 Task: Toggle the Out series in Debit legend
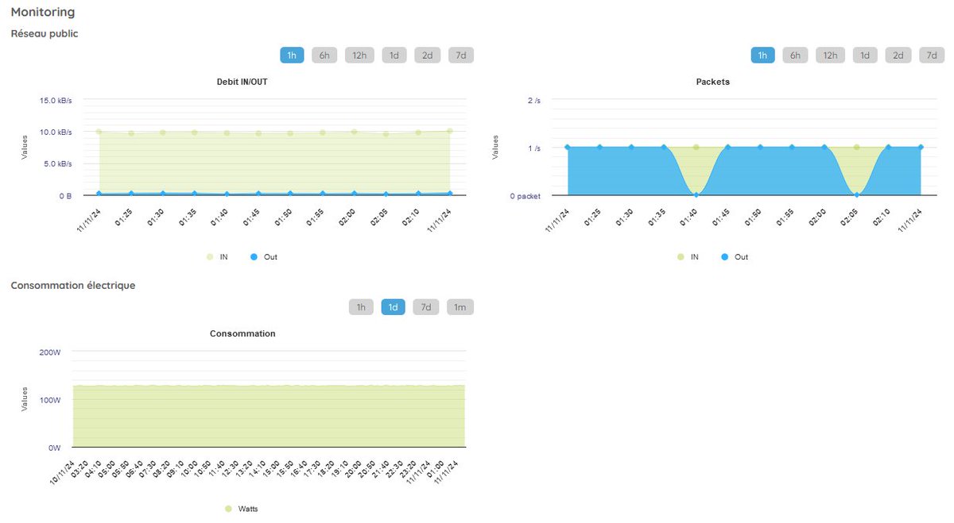(263, 256)
